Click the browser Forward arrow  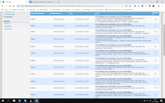pyautogui.click(x=6, y=6)
